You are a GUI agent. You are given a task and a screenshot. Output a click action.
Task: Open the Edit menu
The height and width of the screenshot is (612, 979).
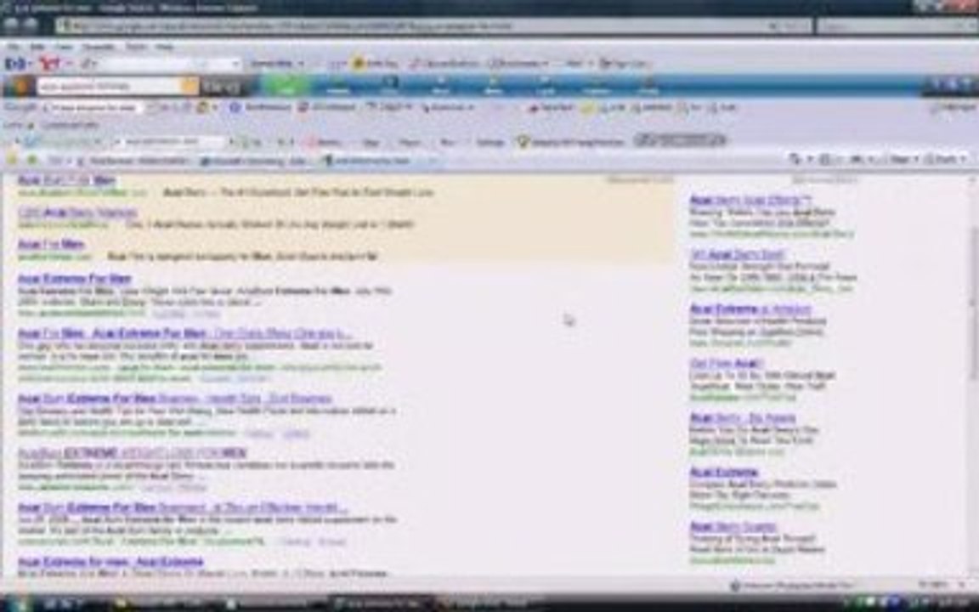click(x=37, y=47)
